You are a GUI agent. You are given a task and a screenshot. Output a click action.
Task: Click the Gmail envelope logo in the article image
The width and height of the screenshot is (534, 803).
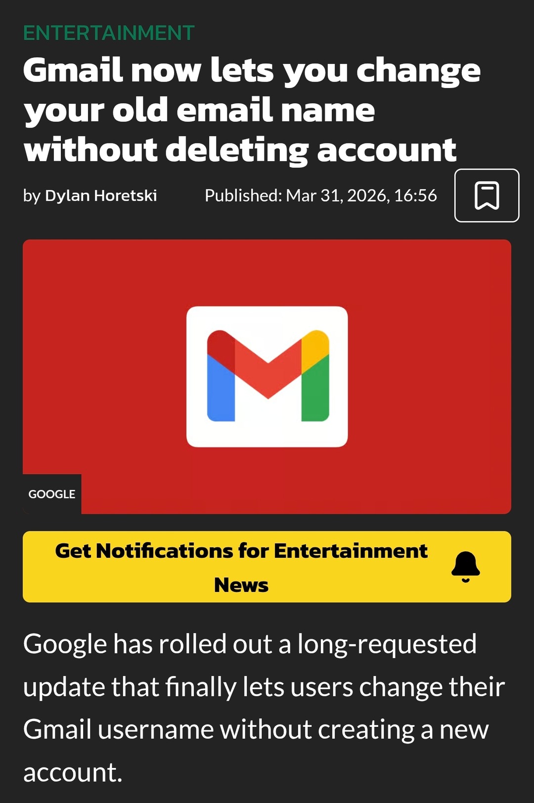267,376
